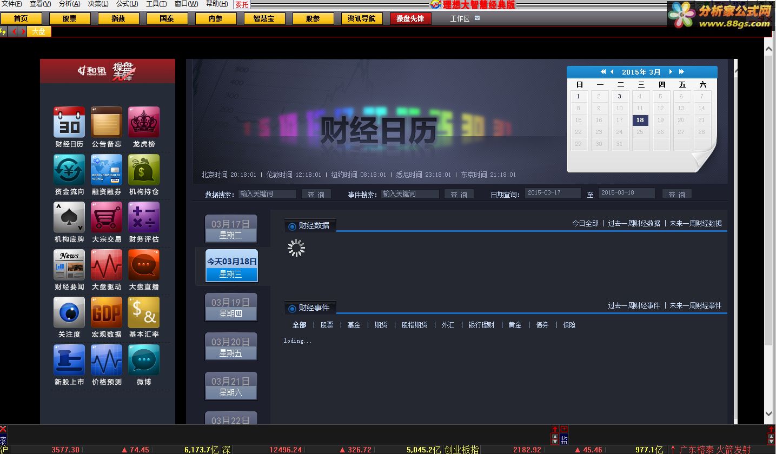Open the 机构底牌 spade card icon
Screen dimensions: 776x454
point(69,217)
